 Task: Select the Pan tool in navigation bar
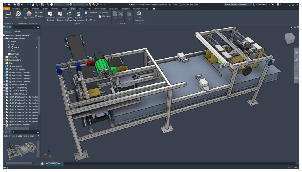pos(297,60)
